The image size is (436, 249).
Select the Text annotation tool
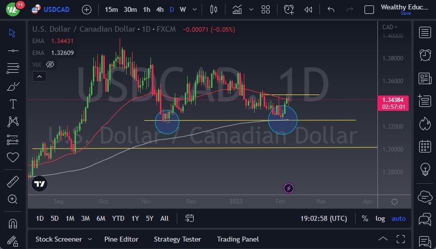(13, 104)
